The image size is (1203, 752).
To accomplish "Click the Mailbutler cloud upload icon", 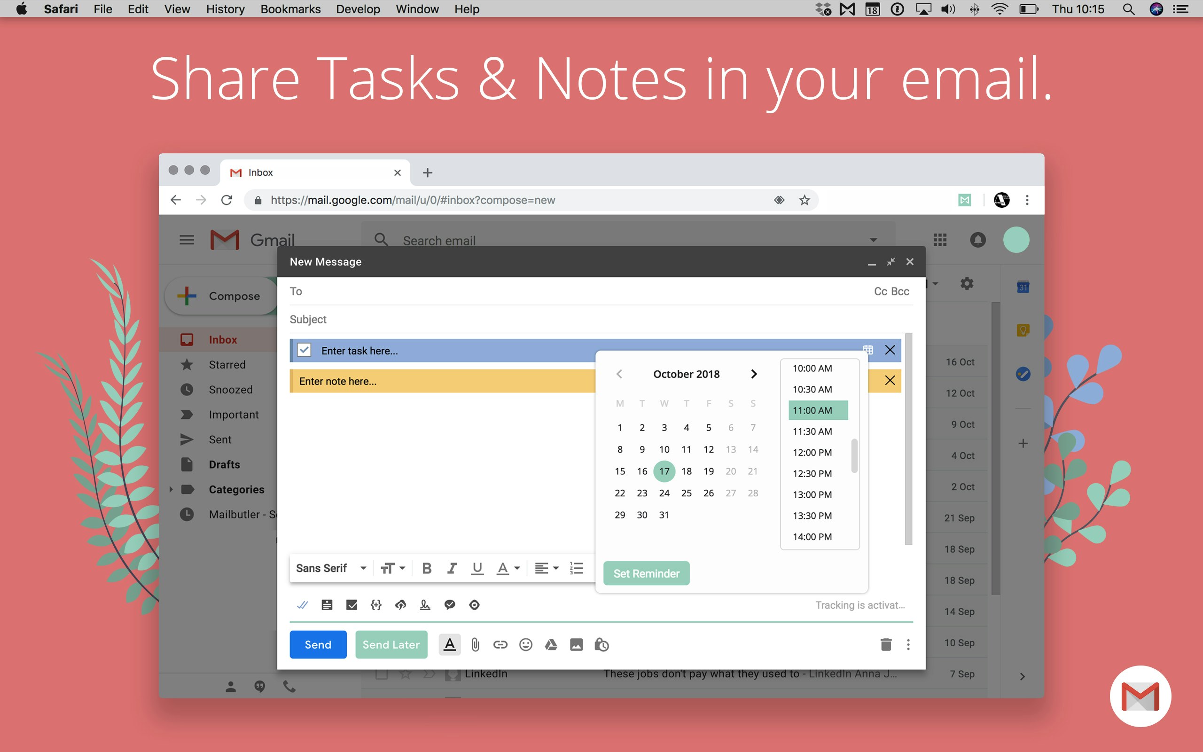I will pos(401,605).
